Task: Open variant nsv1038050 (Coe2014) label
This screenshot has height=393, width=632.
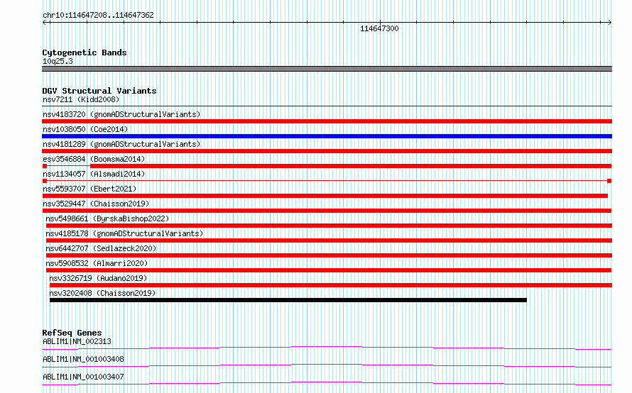Action: (85, 129)
